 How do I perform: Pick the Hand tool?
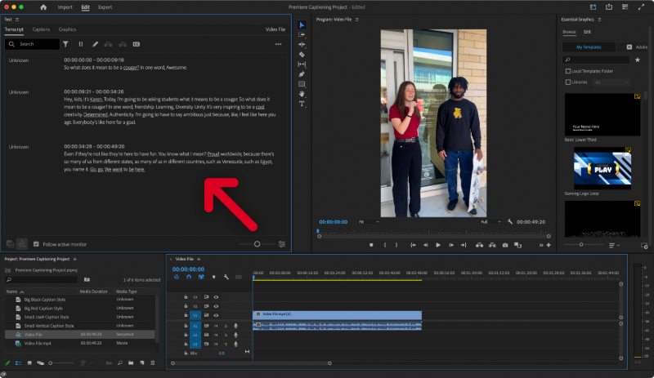pyautogui.click(x=302, y=94)
